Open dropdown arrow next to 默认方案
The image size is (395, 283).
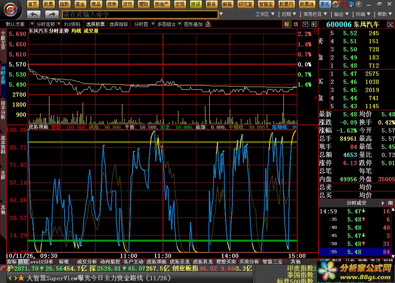pyautogui.click(x=32, y=24)
